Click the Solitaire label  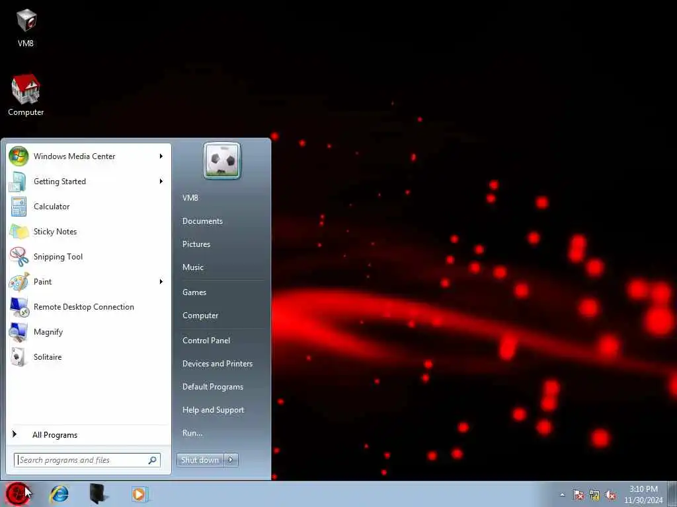[48, 357]
